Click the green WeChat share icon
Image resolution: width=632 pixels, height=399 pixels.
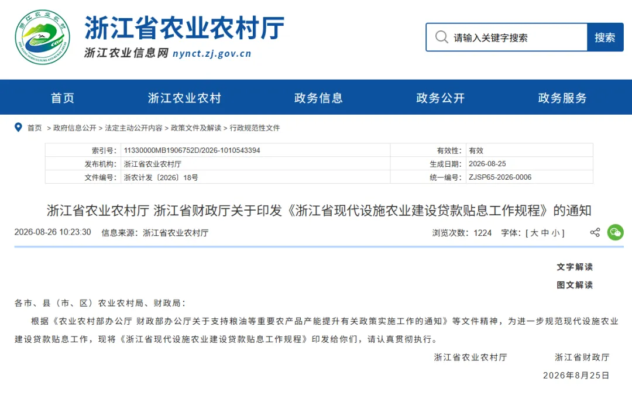pyautogui.click(x=616, y=232)
